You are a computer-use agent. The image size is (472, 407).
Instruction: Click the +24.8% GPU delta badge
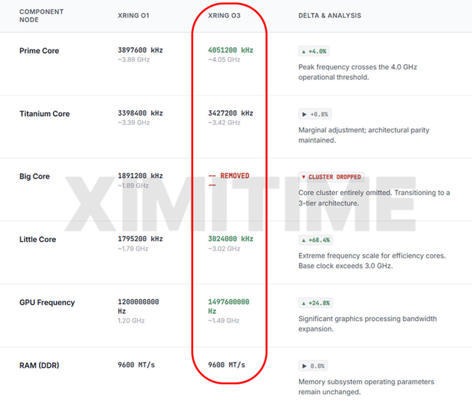pyautogui.click(x=316, y=303)
